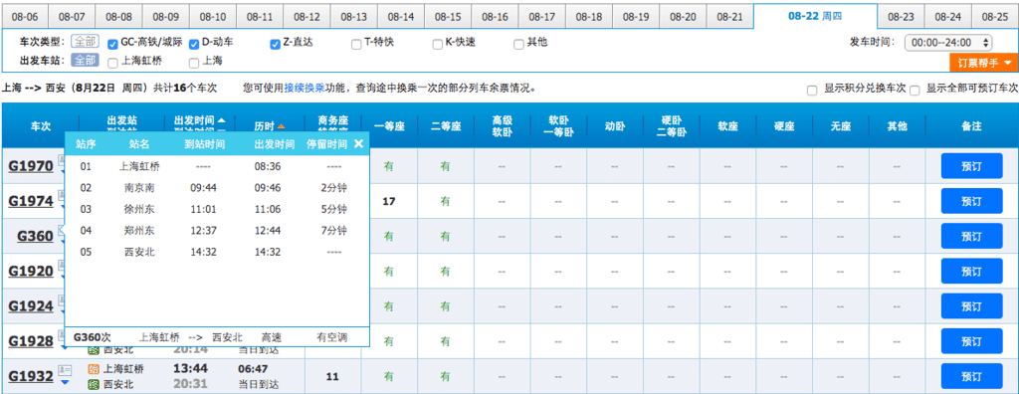
Task: Click 预订 for train G1924
Action: (971, 306)
